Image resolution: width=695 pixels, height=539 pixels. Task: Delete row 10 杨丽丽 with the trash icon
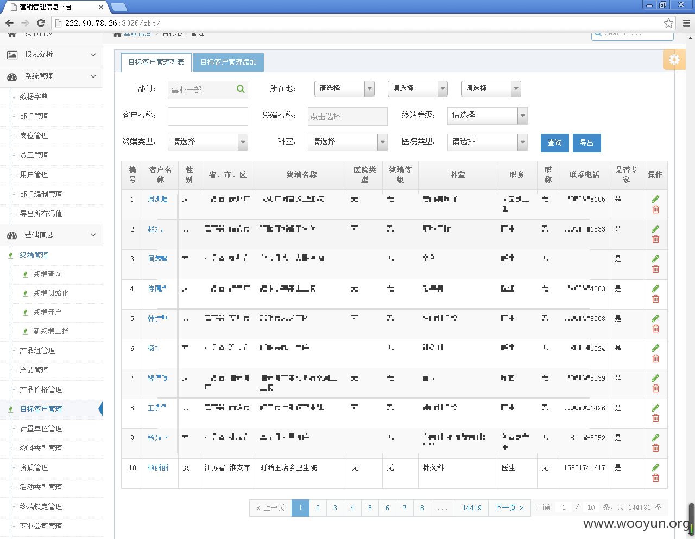click(655, 478)
